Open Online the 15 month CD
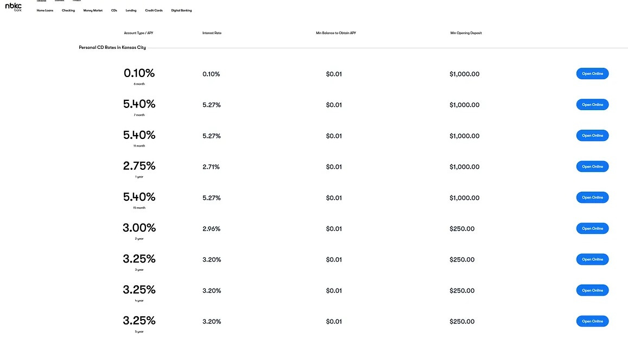Screen dimensions: 628x338 click(x=592, y=197)
